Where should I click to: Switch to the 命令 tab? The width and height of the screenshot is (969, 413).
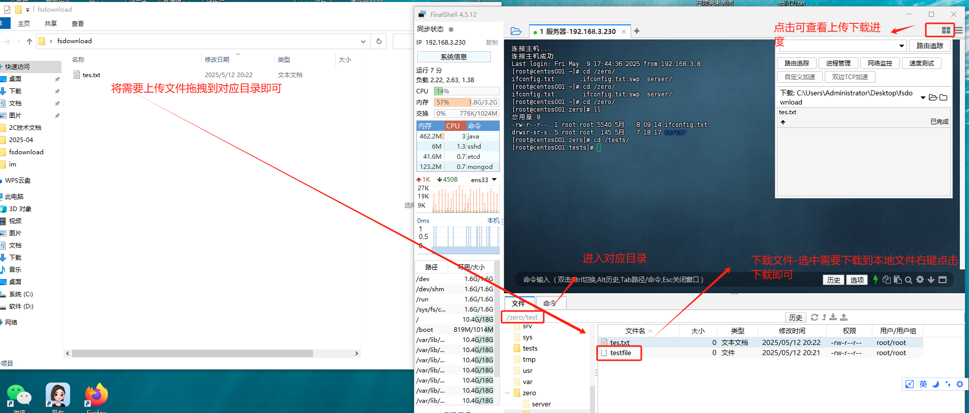click(550, 303)
